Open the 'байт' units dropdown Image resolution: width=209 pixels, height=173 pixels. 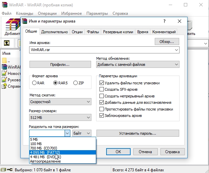coord(82,133)
